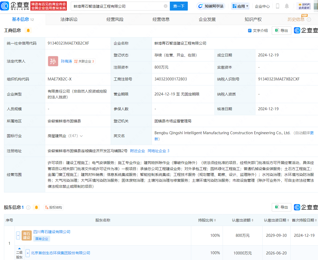This screenshot has width=318, height=260.
Task: Expand 北京首创生态环保集团 row with plus
Action: [27, 253]
